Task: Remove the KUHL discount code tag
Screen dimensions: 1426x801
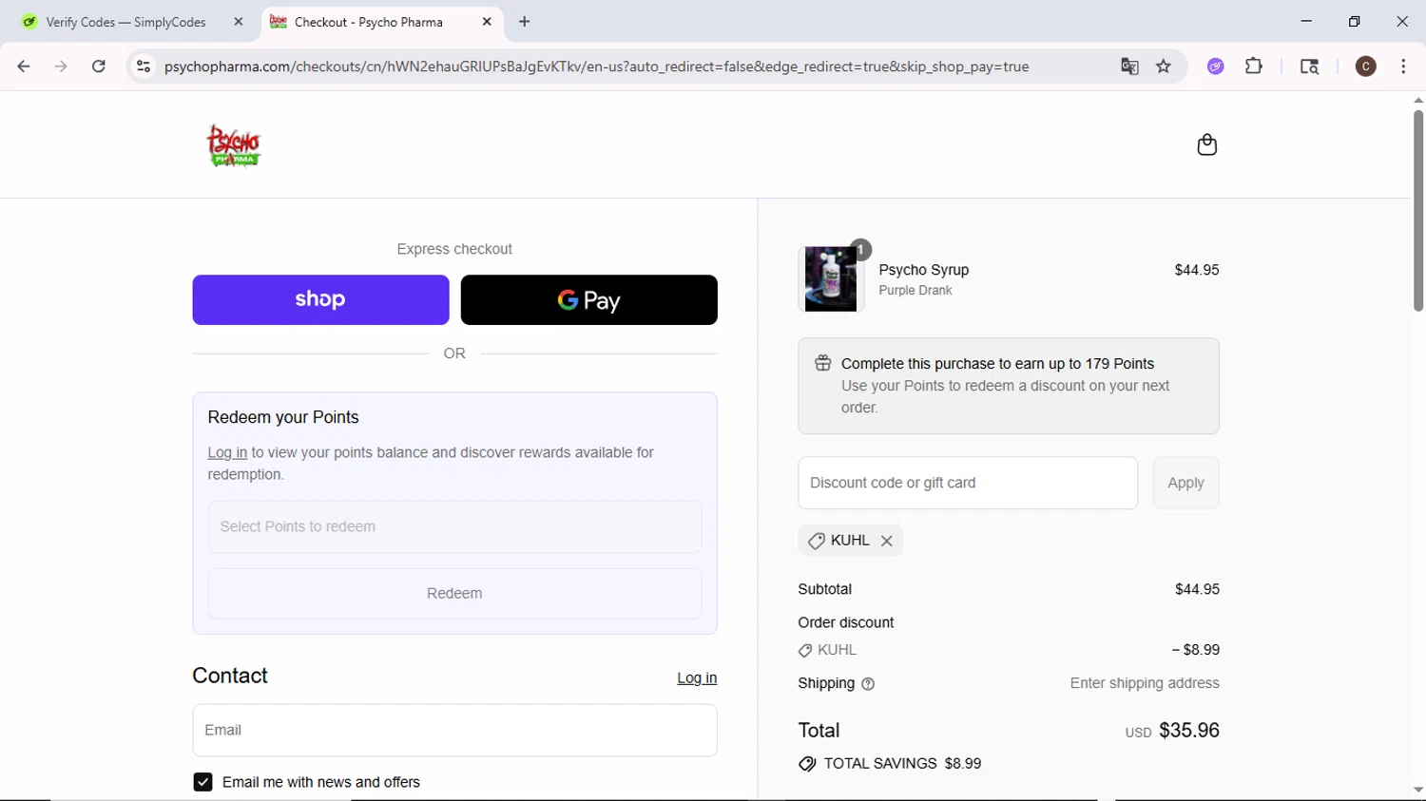Action: click(x=886, y=541)
